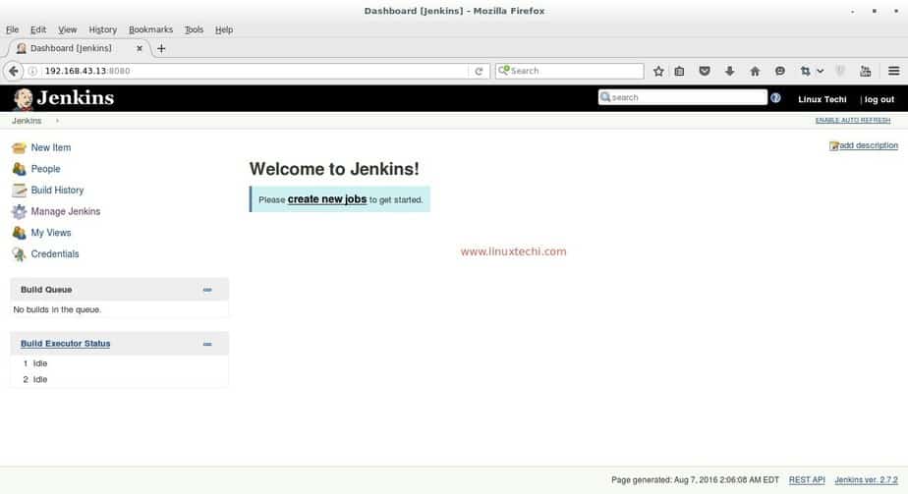The width and height of the screenshot is (908, 494).
Task: Click the search help question icon
Action: [x=775, y=98]
